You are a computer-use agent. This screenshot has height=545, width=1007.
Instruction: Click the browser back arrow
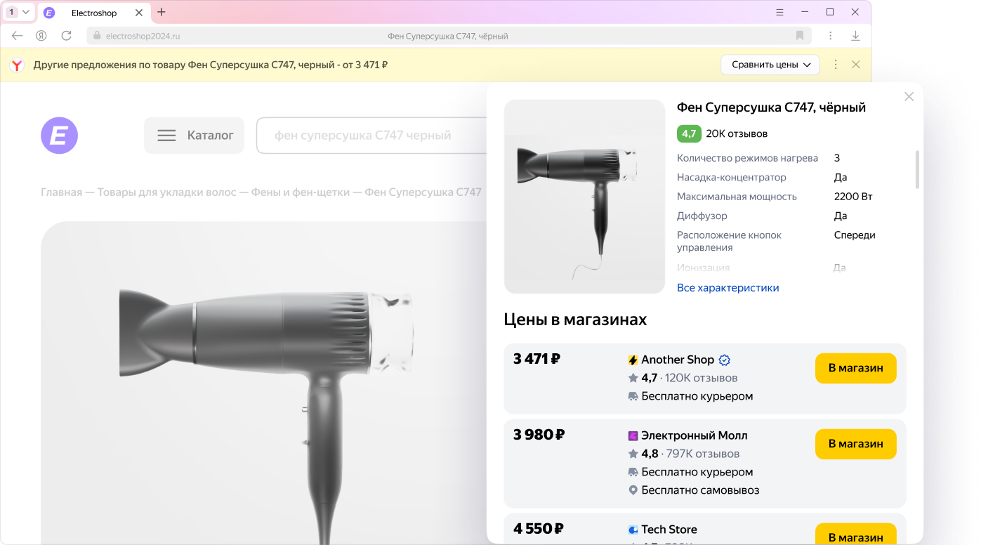[18, 36]
